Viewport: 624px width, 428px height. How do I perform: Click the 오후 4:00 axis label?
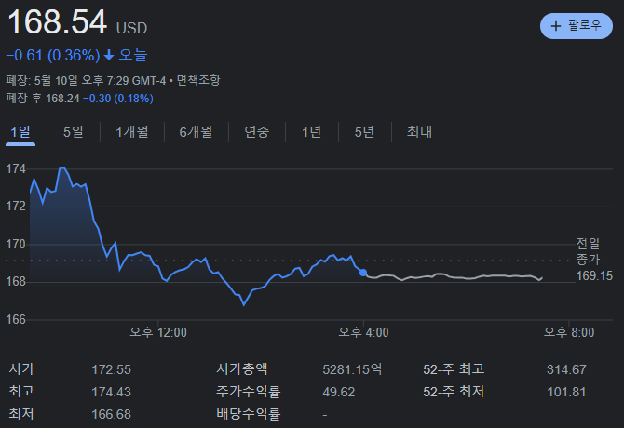click(363, 332)
